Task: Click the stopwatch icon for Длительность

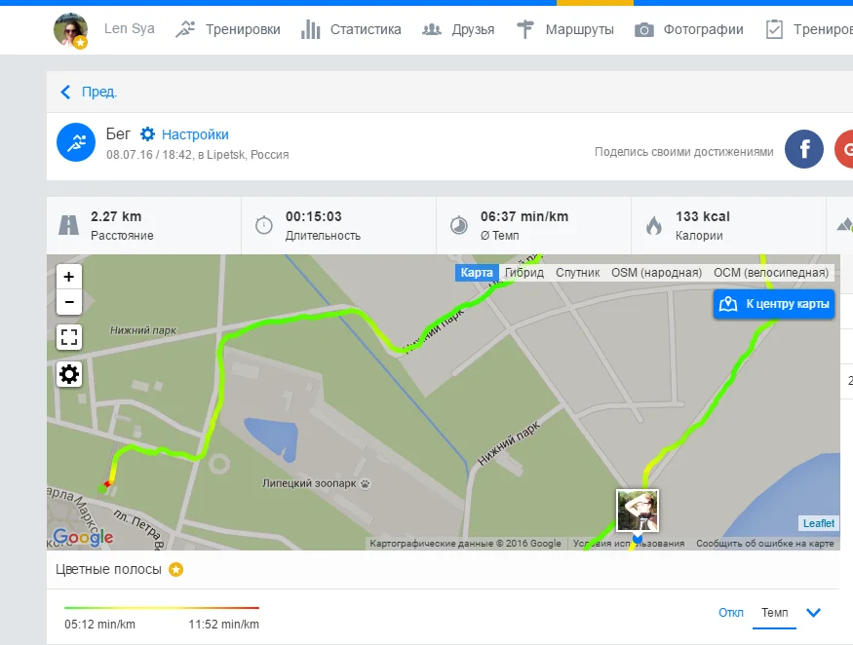Action: coord(264,225)
